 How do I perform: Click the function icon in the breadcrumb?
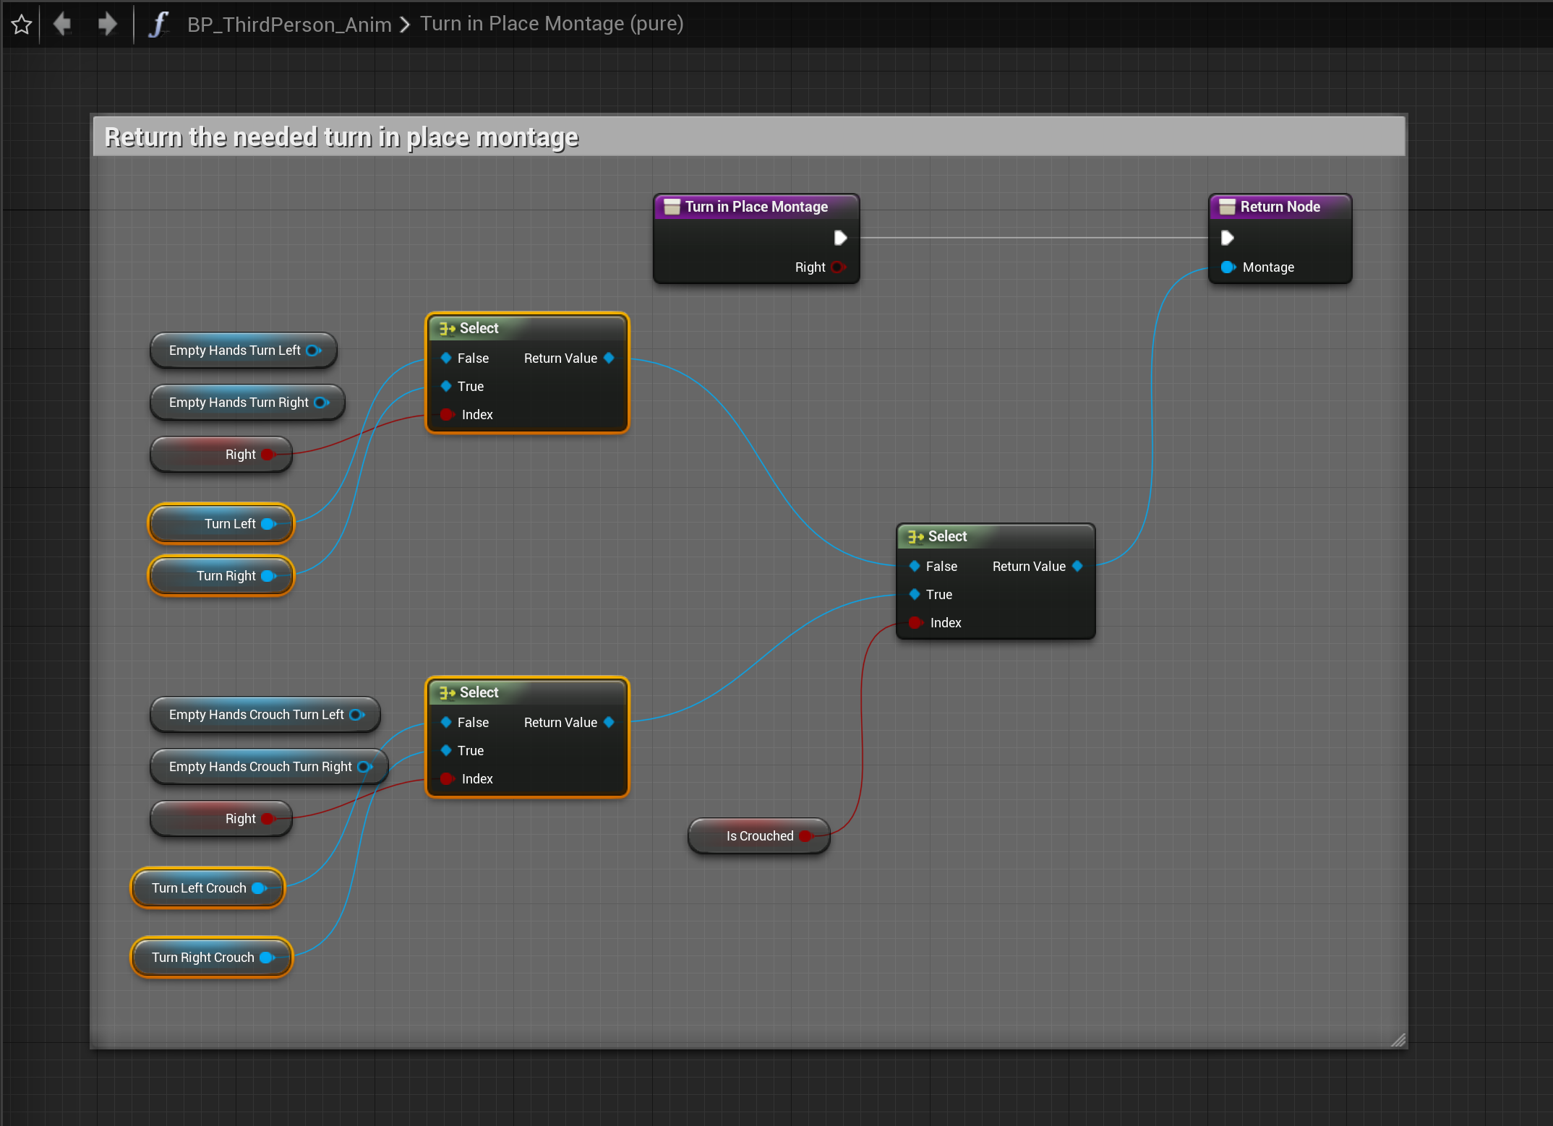(158, 24)
